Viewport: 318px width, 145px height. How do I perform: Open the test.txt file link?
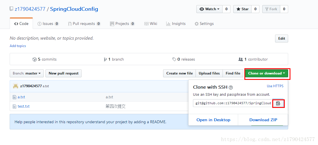click(x=24, y=106)
